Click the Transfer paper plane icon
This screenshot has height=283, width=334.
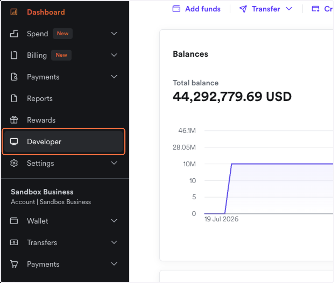pos(243,9)
